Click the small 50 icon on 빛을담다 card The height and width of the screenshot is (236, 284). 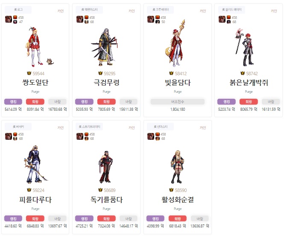[x=158, y=22]
